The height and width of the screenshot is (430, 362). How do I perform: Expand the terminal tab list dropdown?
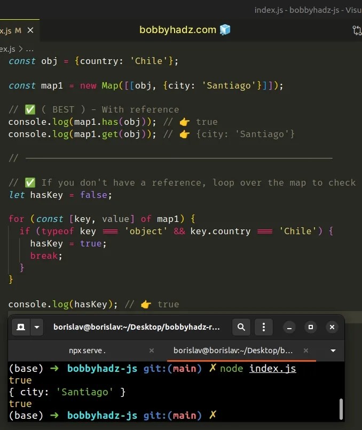(x=333, y=351)
